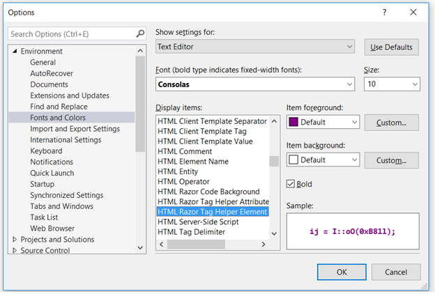This screenshot has width=435, height=294.
Task: Open the font Size dropdown
Action: pyautogui.click(x=392, y=84)
